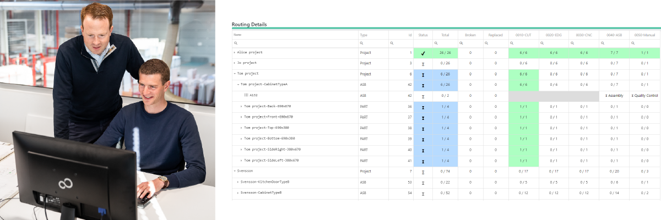Sort by the Status column header
The image size is (661, 220).
[x=422, y=35]
